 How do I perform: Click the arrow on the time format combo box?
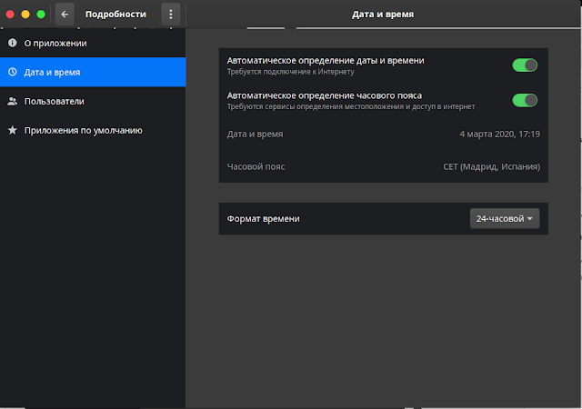pyautogui.click(x=530, y=219)
